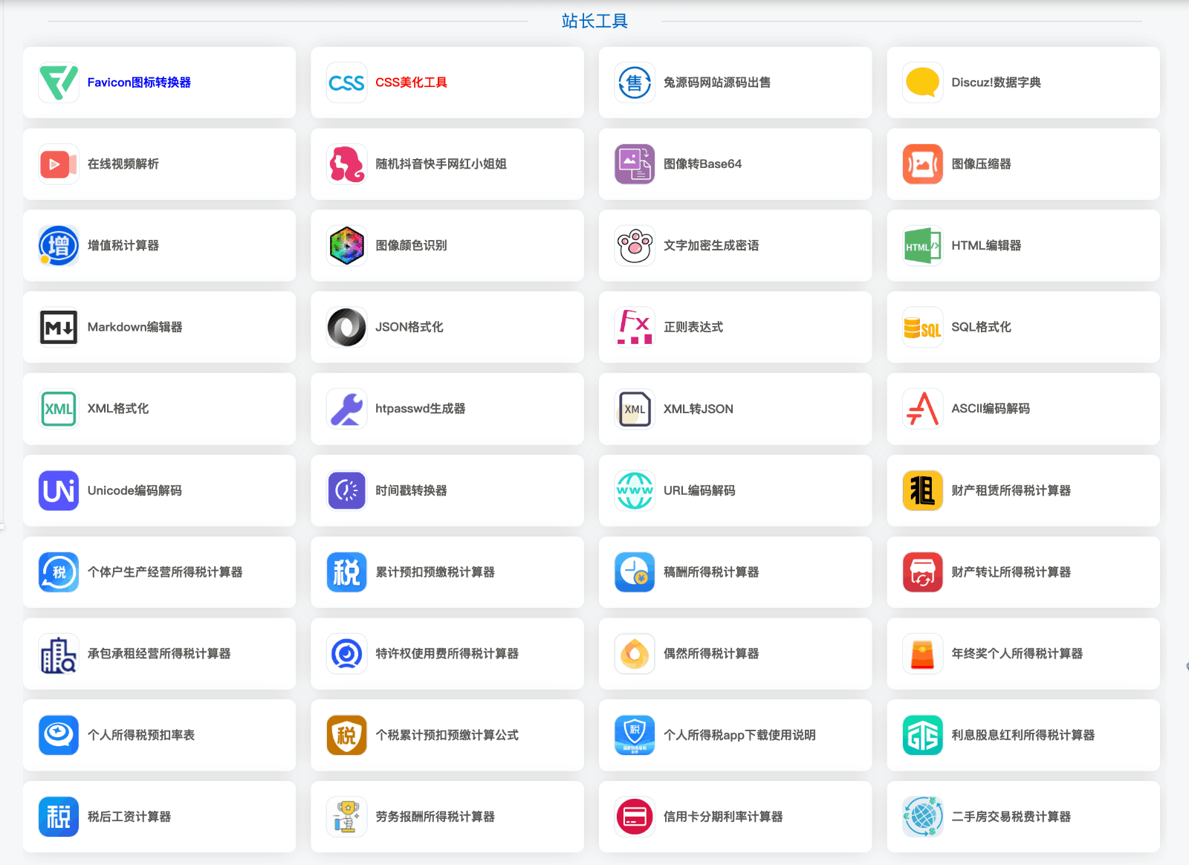
Task: Click the 劳务报酬所得税计算器 trophy icon
Action: click(347, 817)
